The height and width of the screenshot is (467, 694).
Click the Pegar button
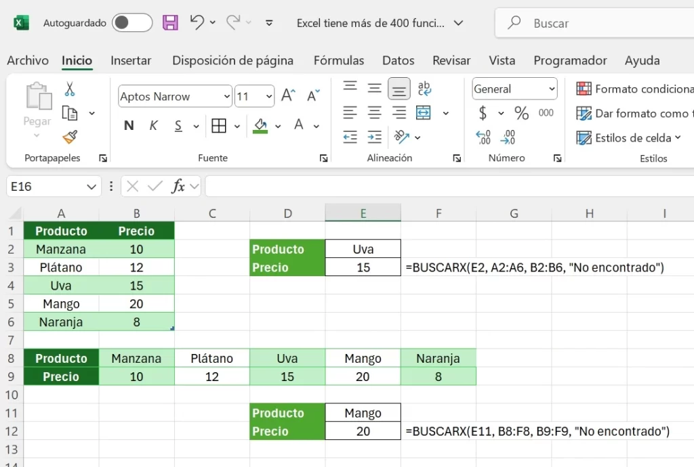(x=37, y=108)
